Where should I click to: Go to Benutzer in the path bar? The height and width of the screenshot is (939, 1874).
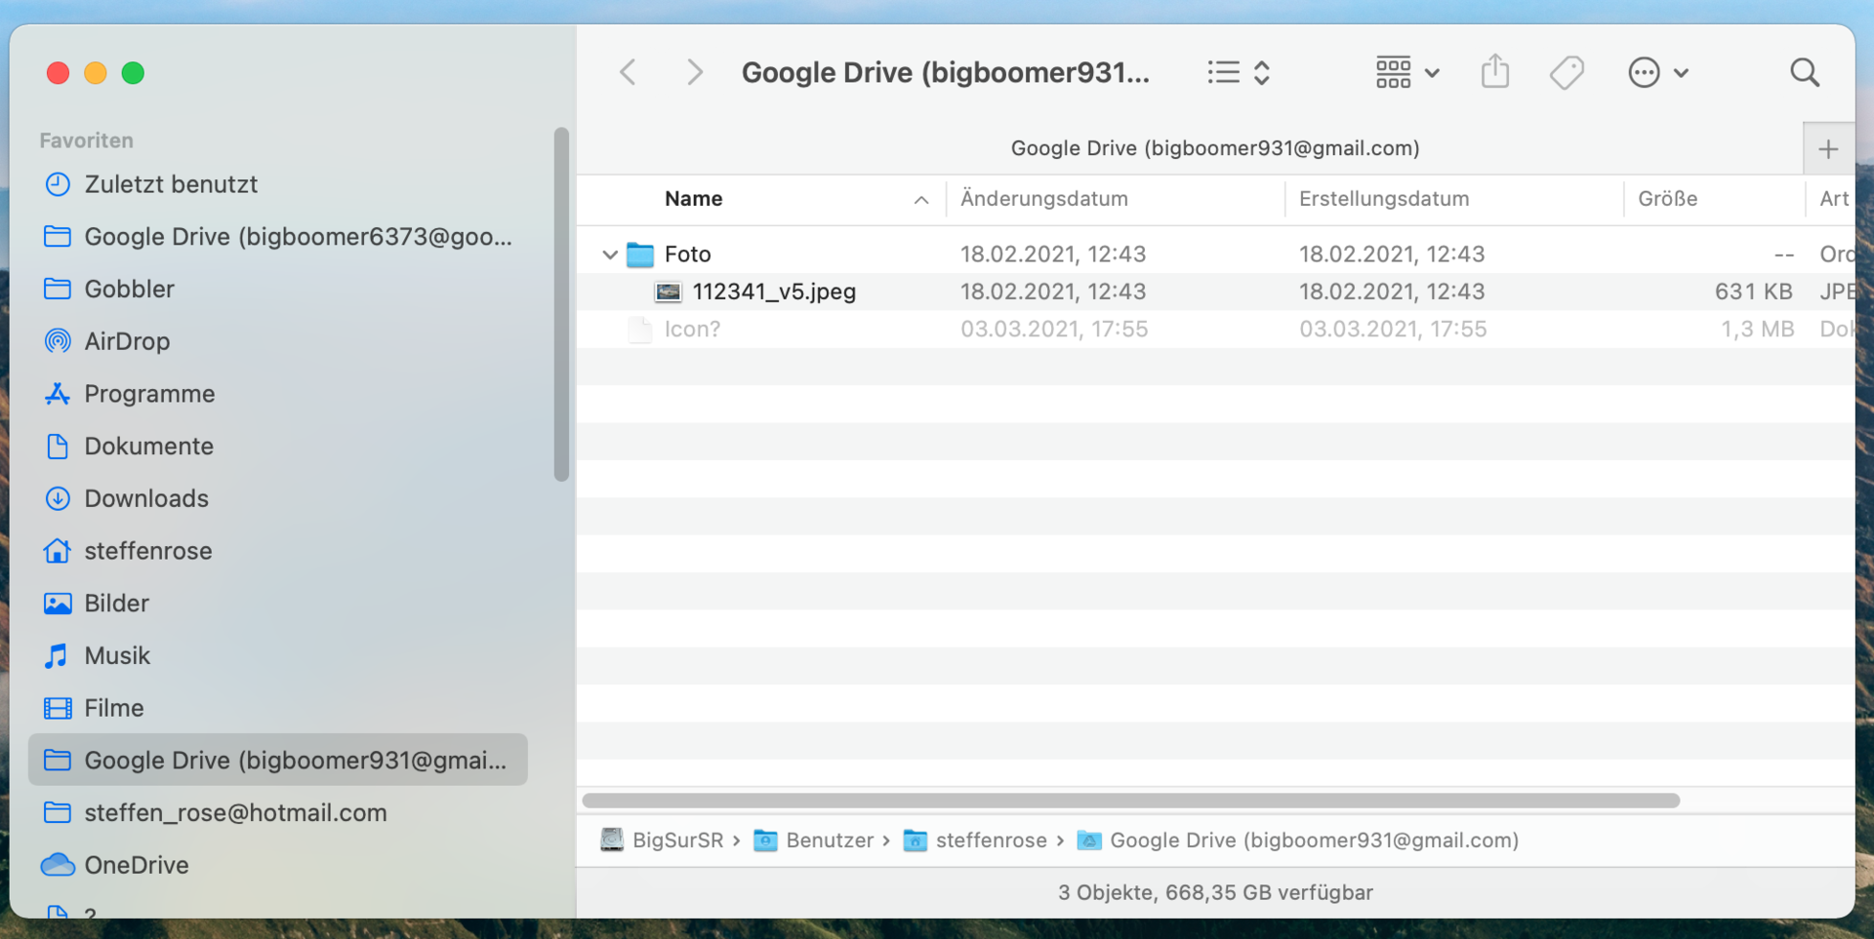click(814, 841)
